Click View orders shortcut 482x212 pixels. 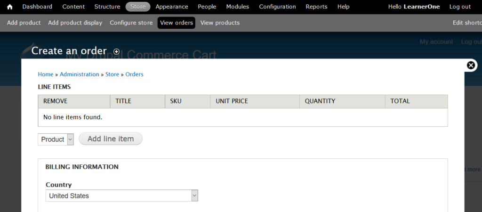tap(177, 23)
